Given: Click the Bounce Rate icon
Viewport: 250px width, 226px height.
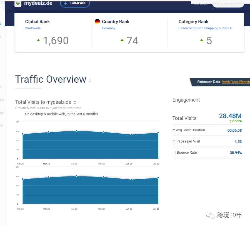Looking at the screenshot, I should tap(174, 153).
